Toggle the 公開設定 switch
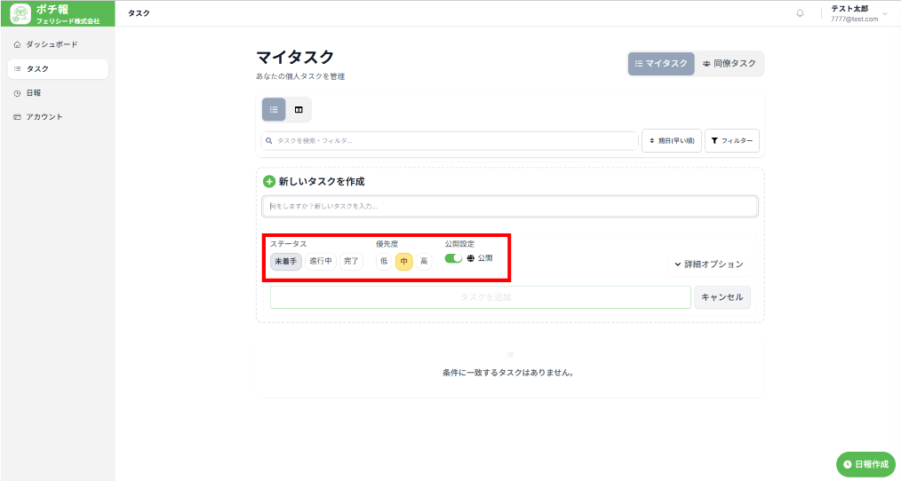This screenshot has height=481, width=901. click(x=453, y=258)
